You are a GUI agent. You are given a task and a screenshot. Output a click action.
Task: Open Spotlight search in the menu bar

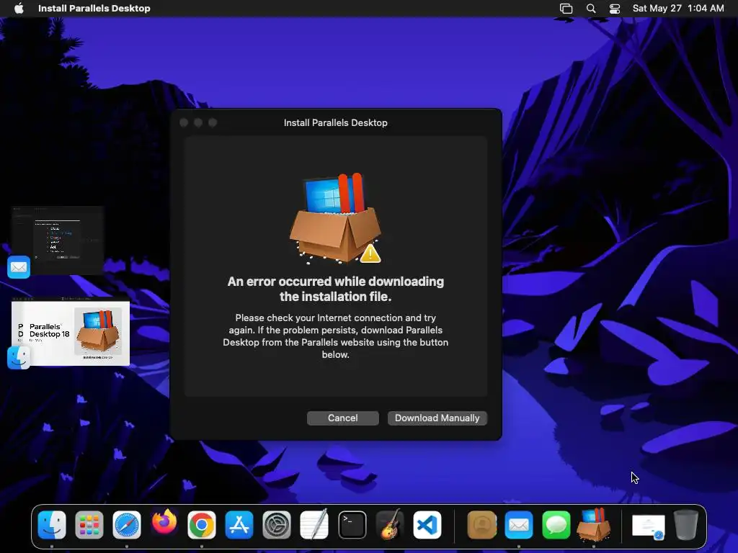(591, 9)
